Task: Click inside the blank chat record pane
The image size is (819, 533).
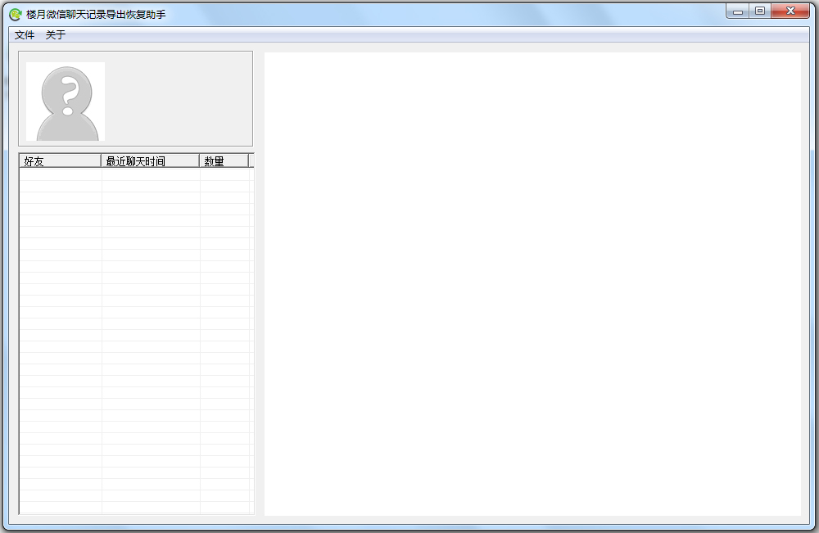Action: 532,283
